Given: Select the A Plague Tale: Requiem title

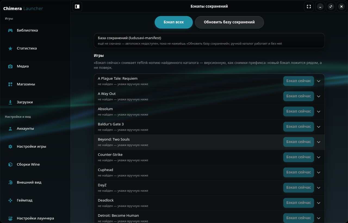Looking at the screenshot, I should [x=118, y=79].
